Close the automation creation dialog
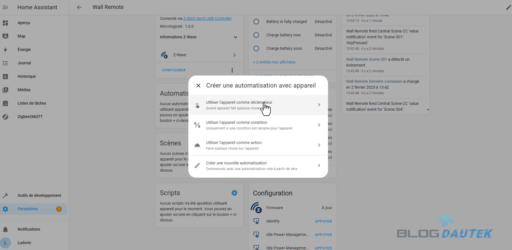The image size is (512, 250). click(198, 86)
